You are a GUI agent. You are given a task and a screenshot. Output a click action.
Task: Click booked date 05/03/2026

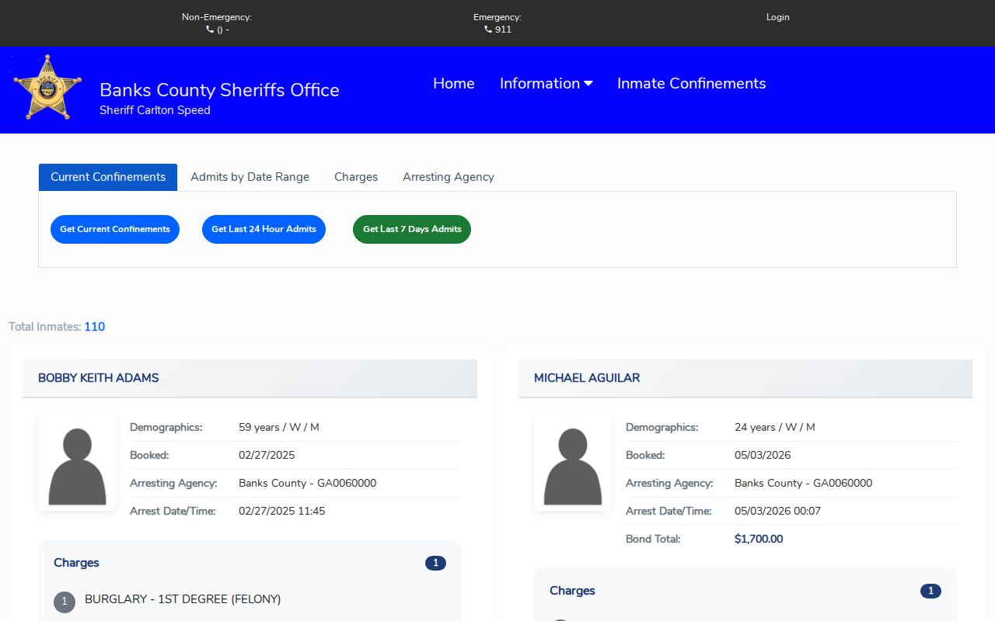tap(763, 455)
